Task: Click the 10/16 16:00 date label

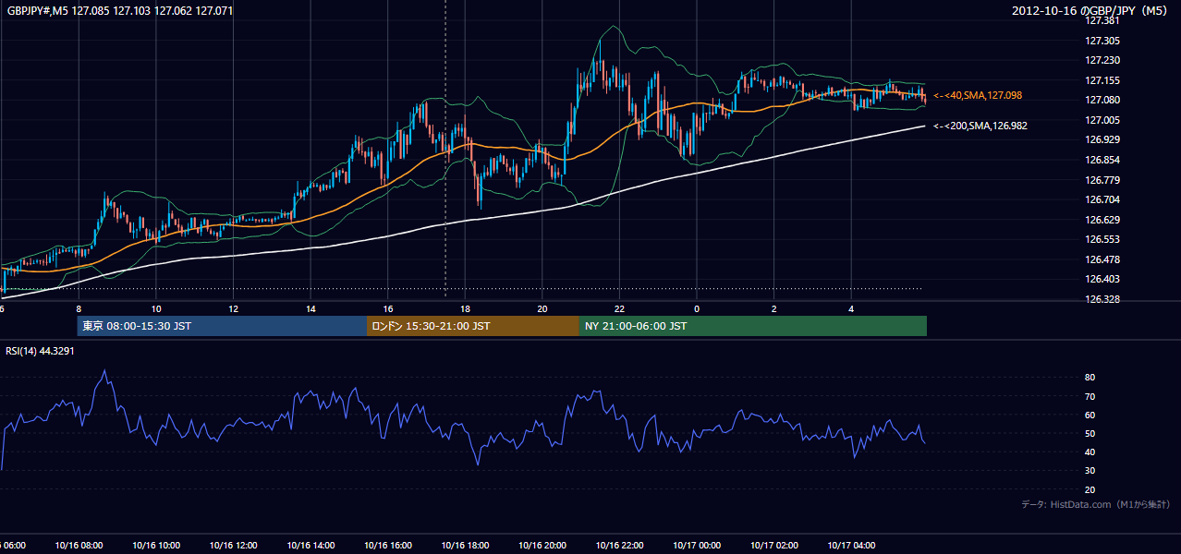Action: coord(388,546)
